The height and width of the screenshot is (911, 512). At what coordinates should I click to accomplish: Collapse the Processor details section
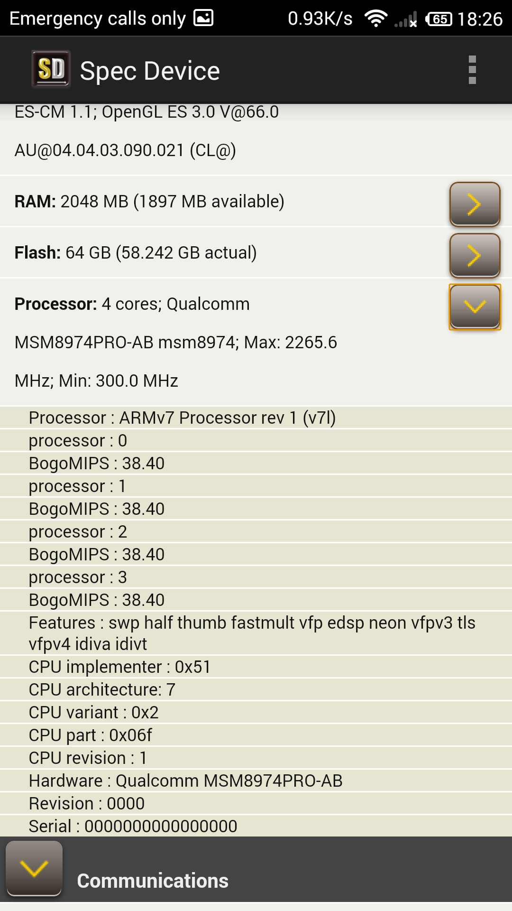[x=475, y=307]
